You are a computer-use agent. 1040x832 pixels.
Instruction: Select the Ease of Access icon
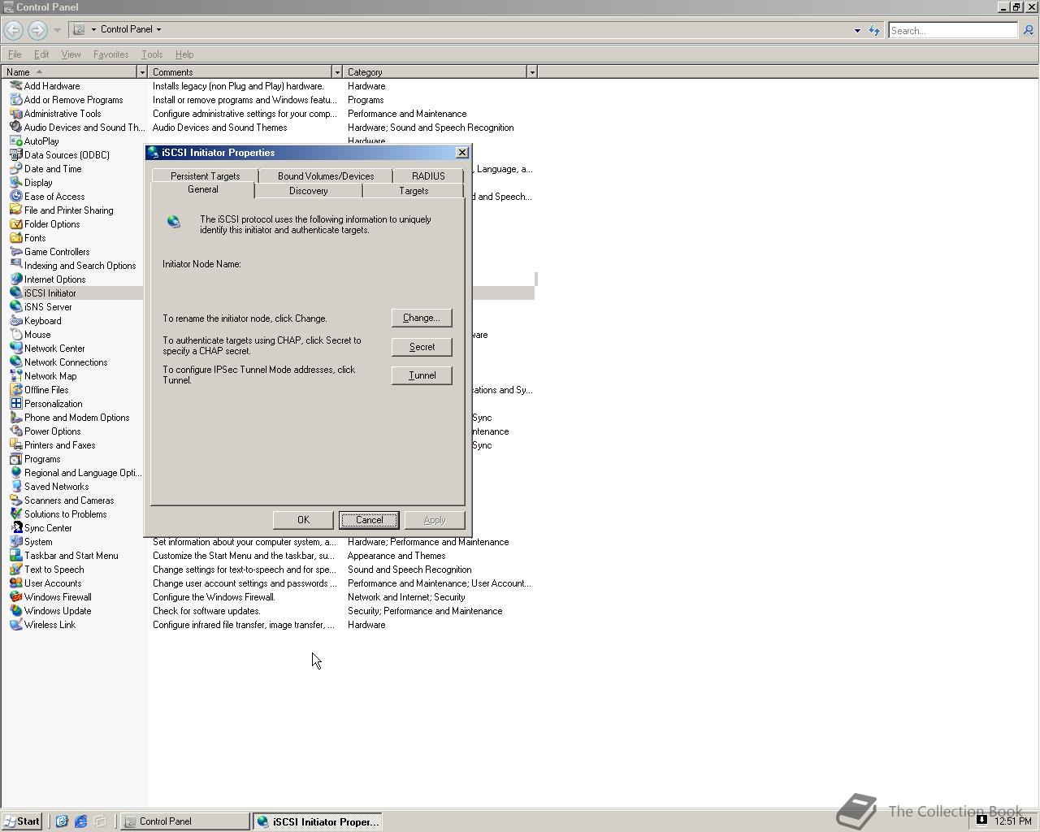tap(15, 197)
